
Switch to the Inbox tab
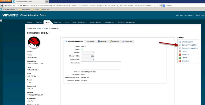click(x=67, y=22)
